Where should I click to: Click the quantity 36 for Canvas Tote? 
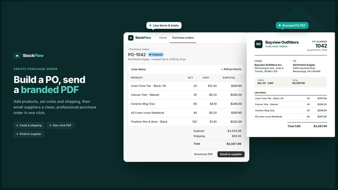click(195, 95)
